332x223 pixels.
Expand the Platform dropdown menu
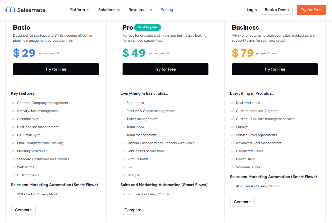pyautogui.click(x=79, y=10)
